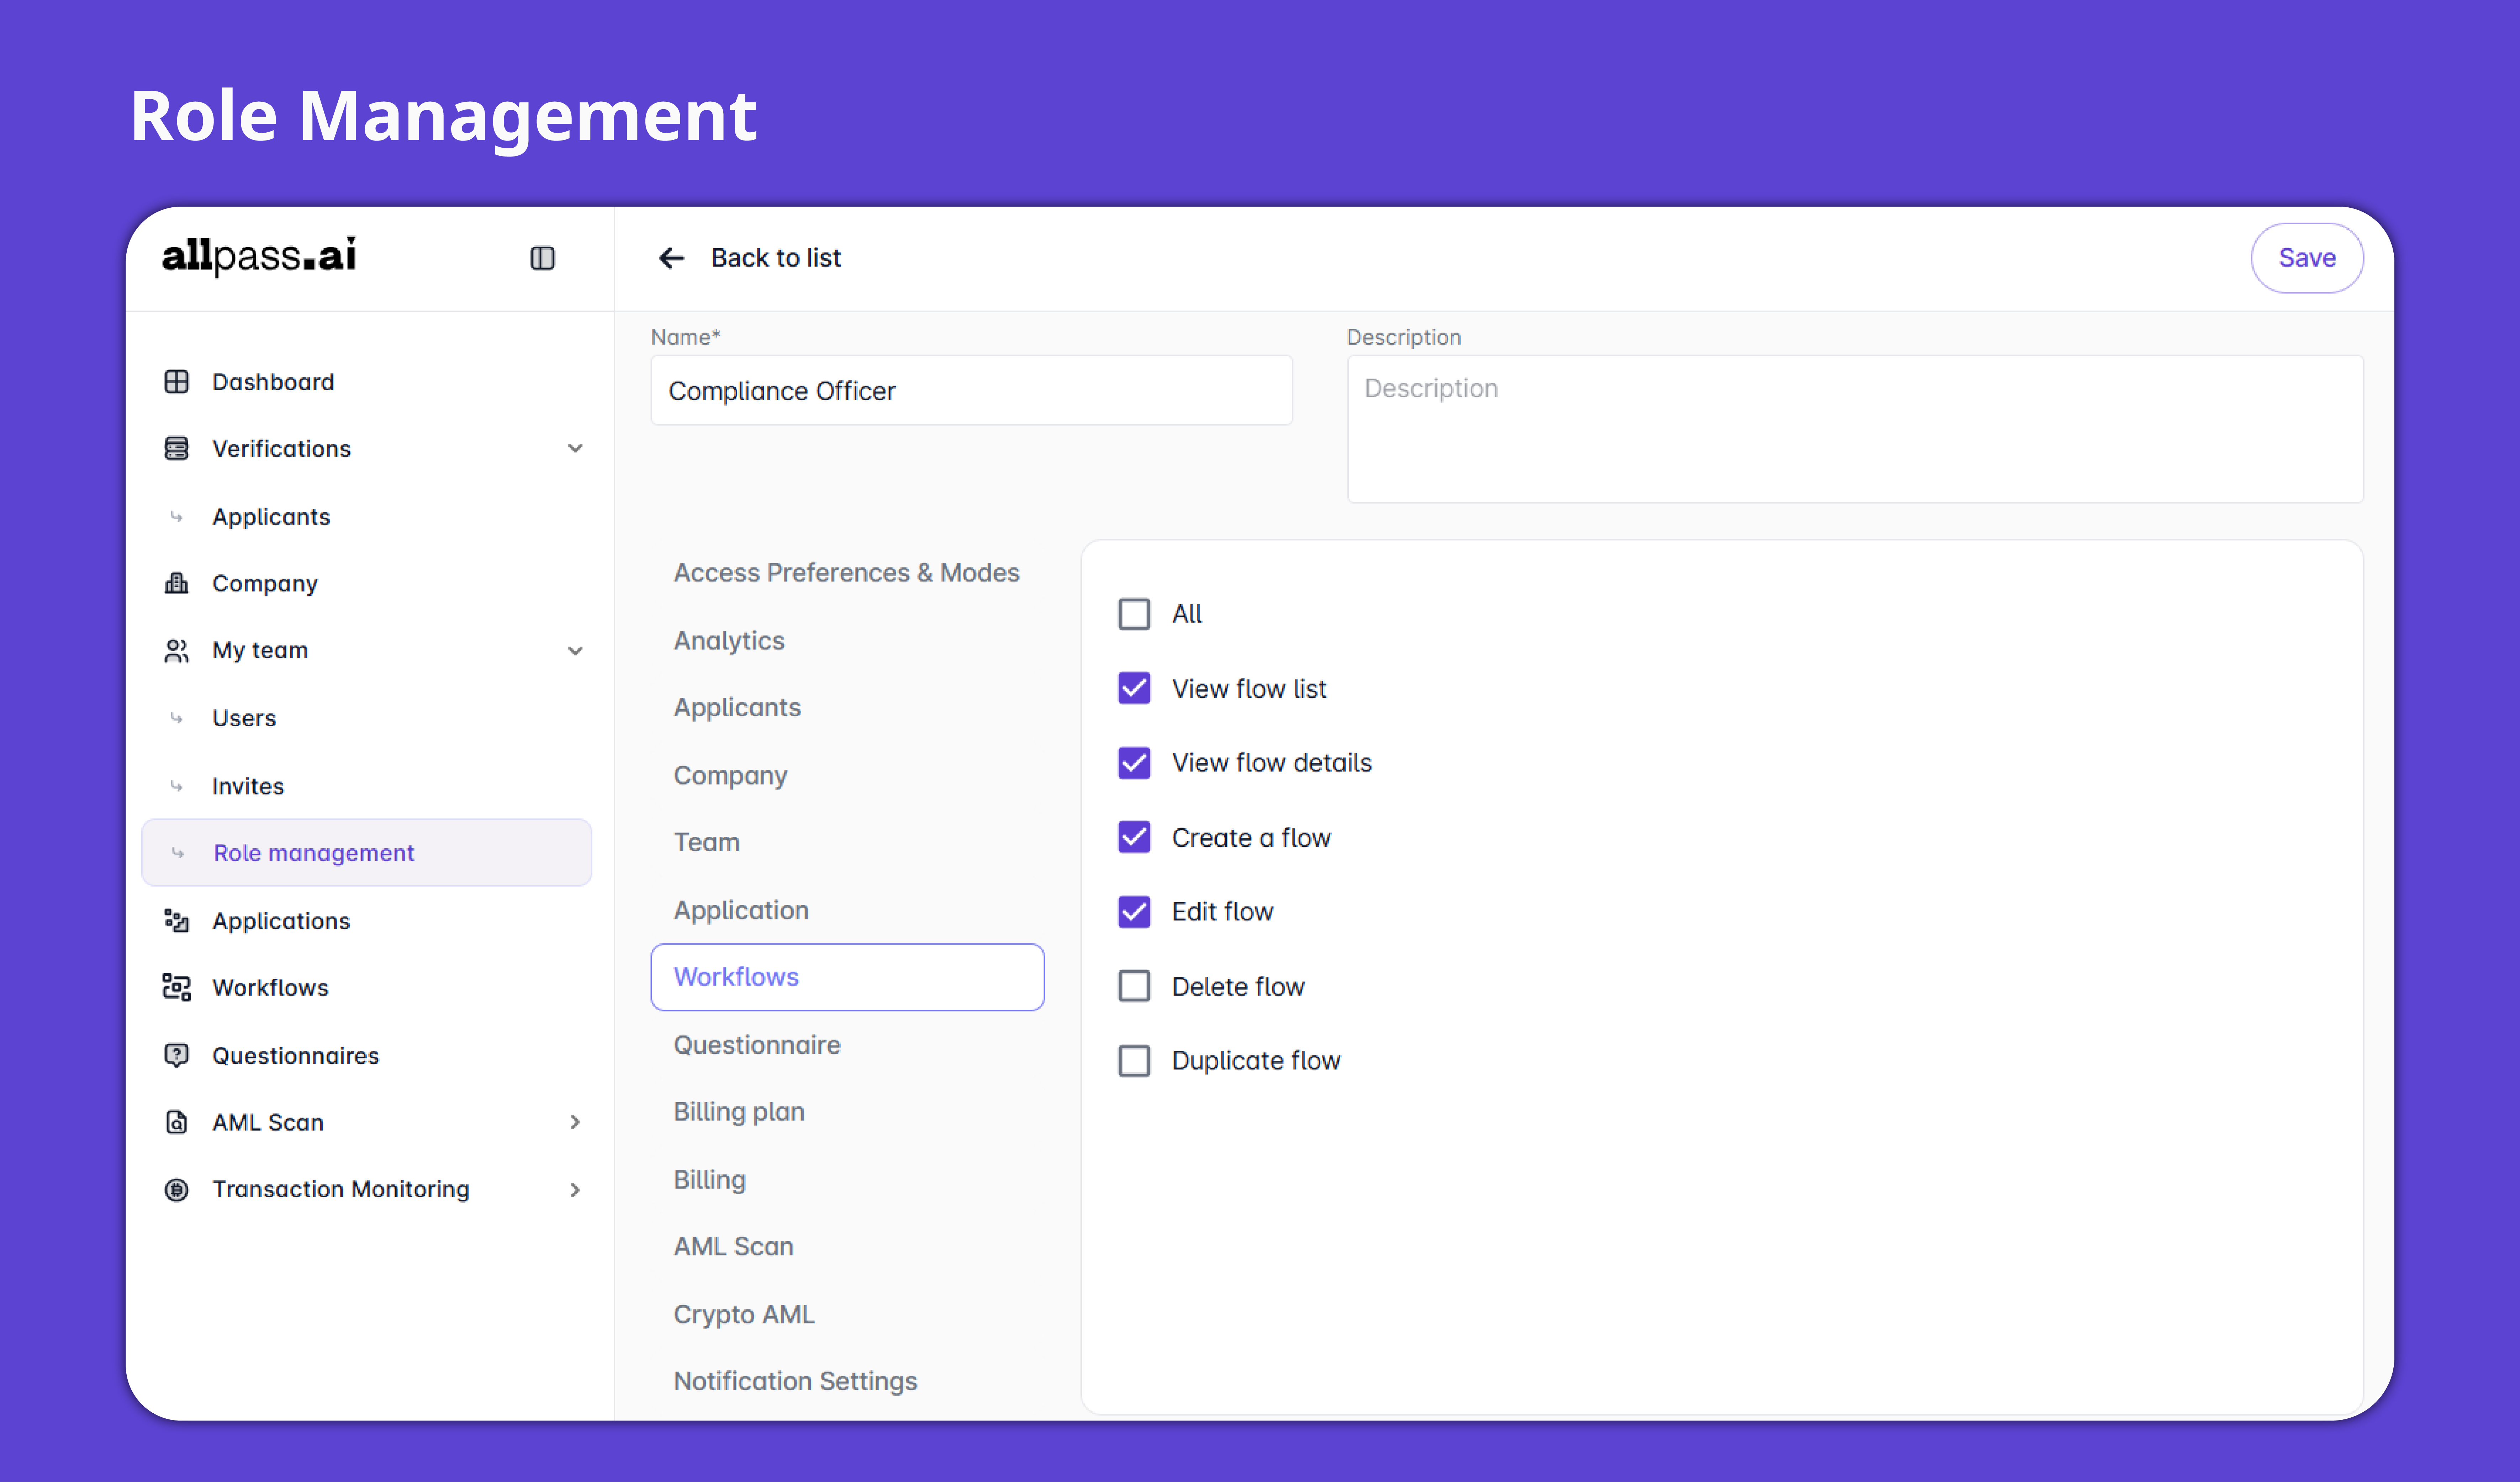2520x1482 pixels.
Task: Enable the Delete flow checkbox
Action: pyautogui.click(x=1134, y=986)
